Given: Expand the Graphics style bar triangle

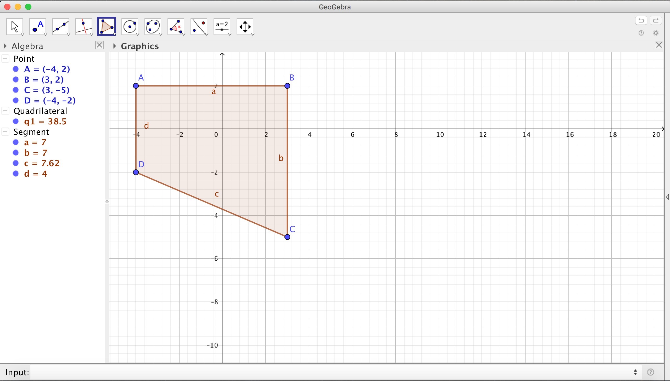Looking at the screenshot, I should click(x=114, y=46).
